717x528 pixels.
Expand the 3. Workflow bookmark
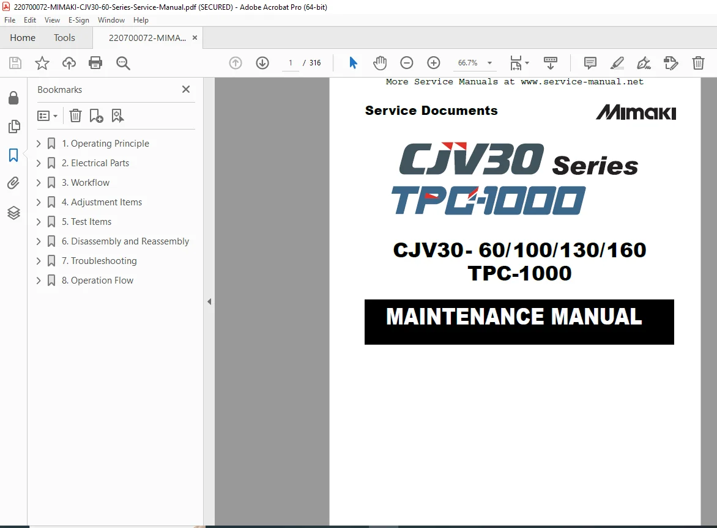pos(39,183)
